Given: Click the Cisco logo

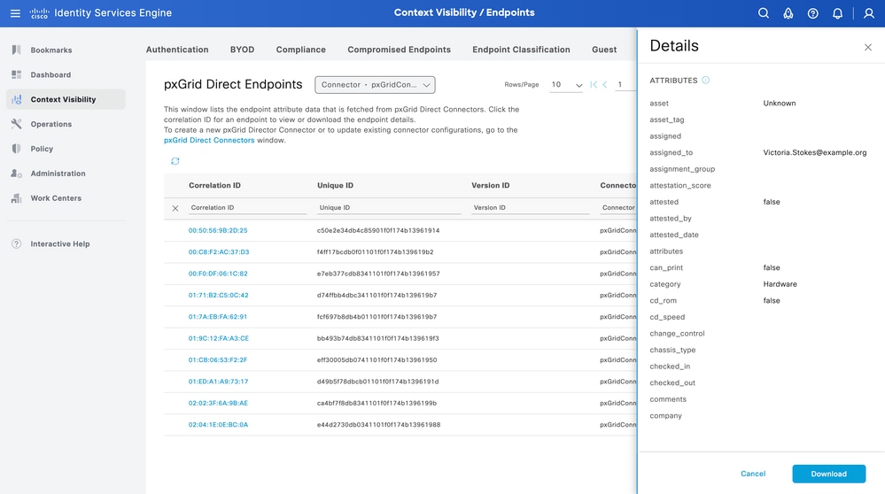Looking at the screenshot, I should (x=39, y=13).
